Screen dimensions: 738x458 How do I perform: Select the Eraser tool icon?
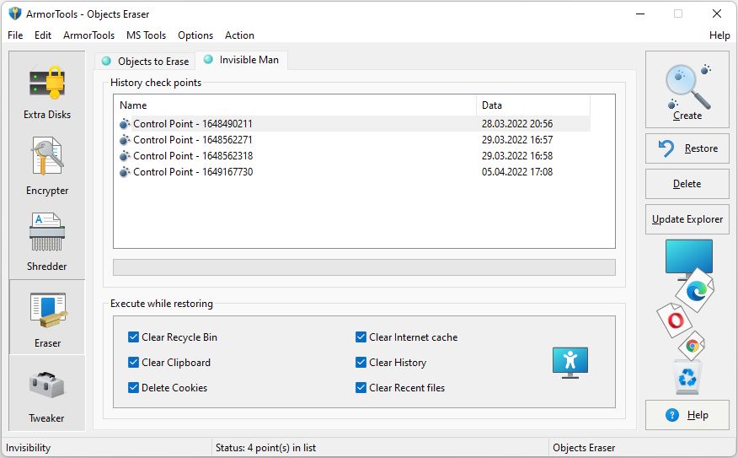(x=47, y=318)
